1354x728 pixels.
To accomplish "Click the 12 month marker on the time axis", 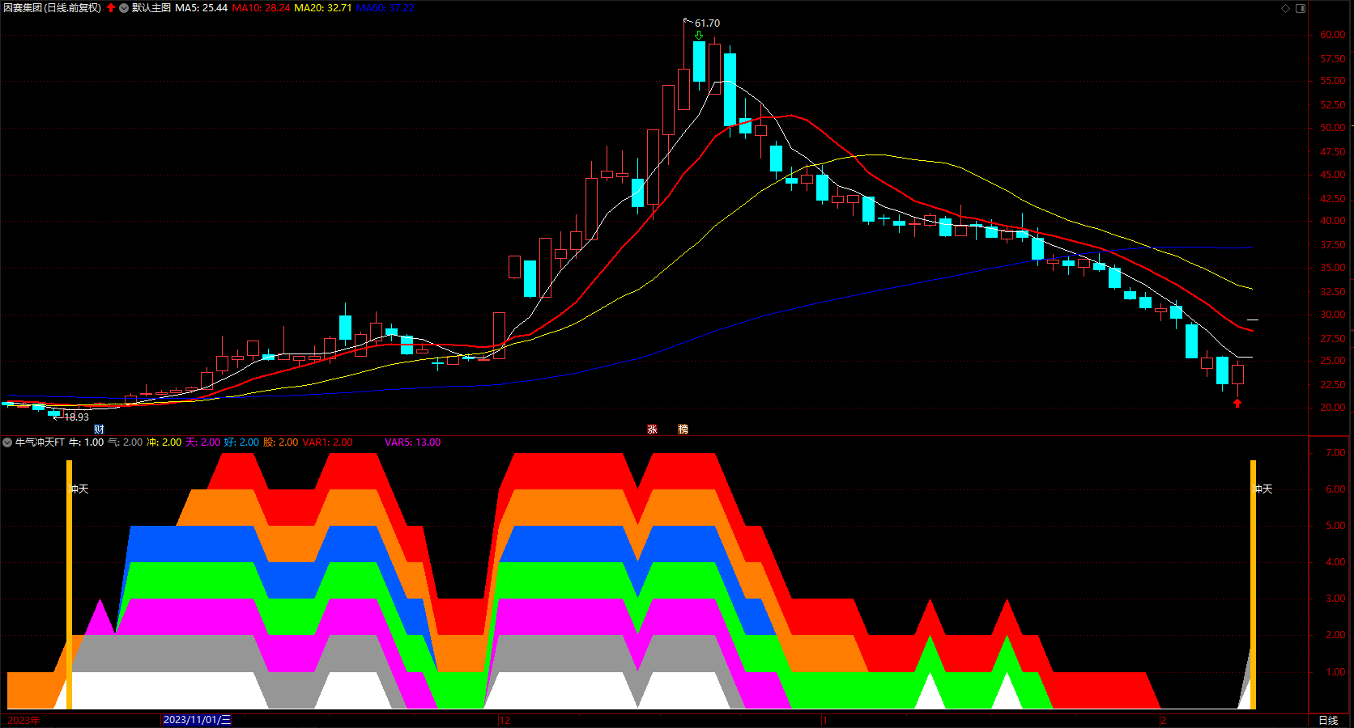I will coord(505,720).
